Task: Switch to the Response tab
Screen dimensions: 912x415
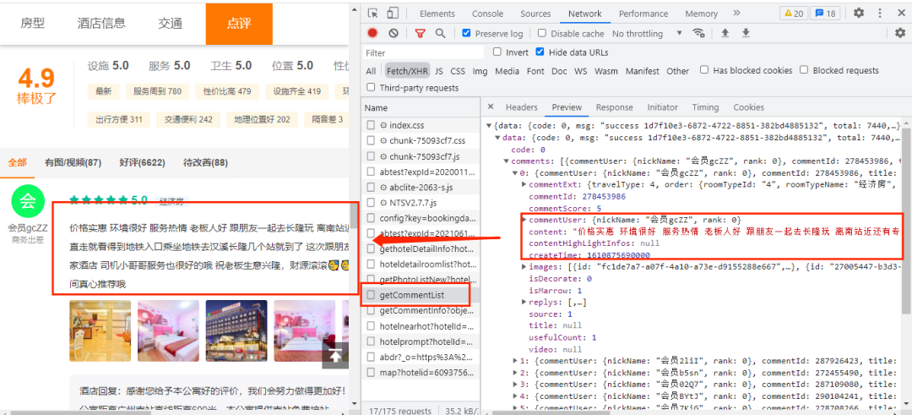Action: 614,107
